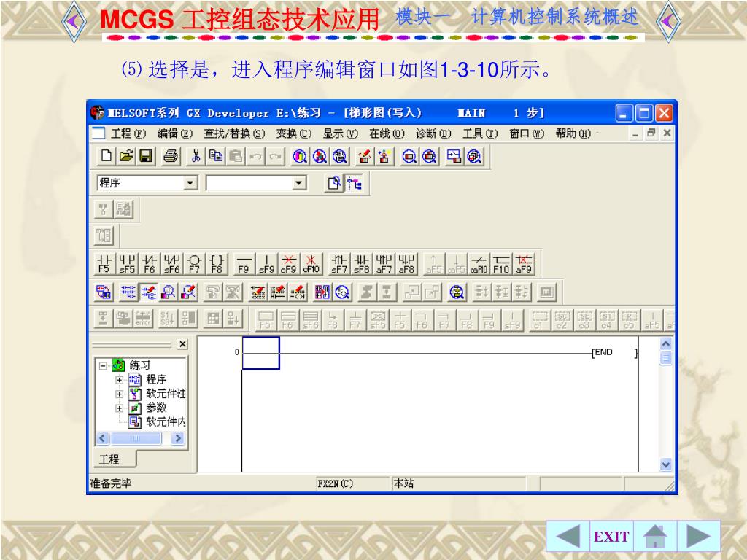The width and height of the screenshot is (747, 560).
Task: Select the aF9 delete line tool
Action: pyautogui.click(x=524, y=264)
